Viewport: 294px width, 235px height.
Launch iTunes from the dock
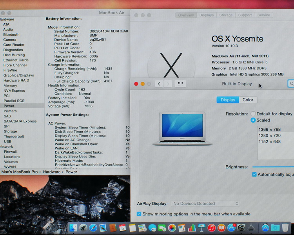pyautogui.click(x=212, y=228)
